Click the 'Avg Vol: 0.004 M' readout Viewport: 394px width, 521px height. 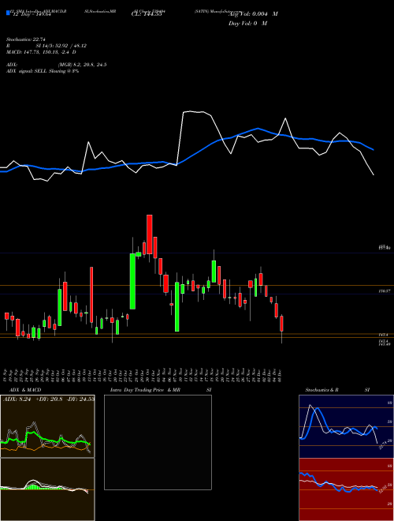coord(254,14)
